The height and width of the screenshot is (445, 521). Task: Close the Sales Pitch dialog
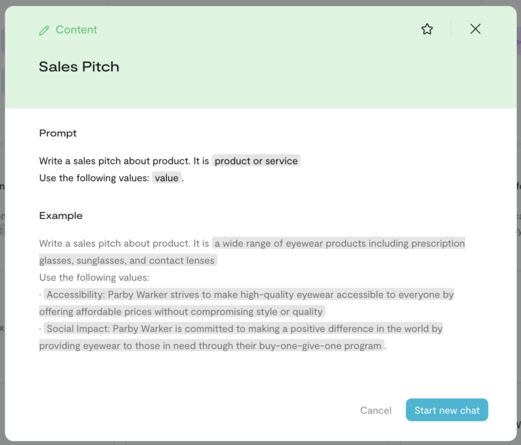click(x=476, y=28)
